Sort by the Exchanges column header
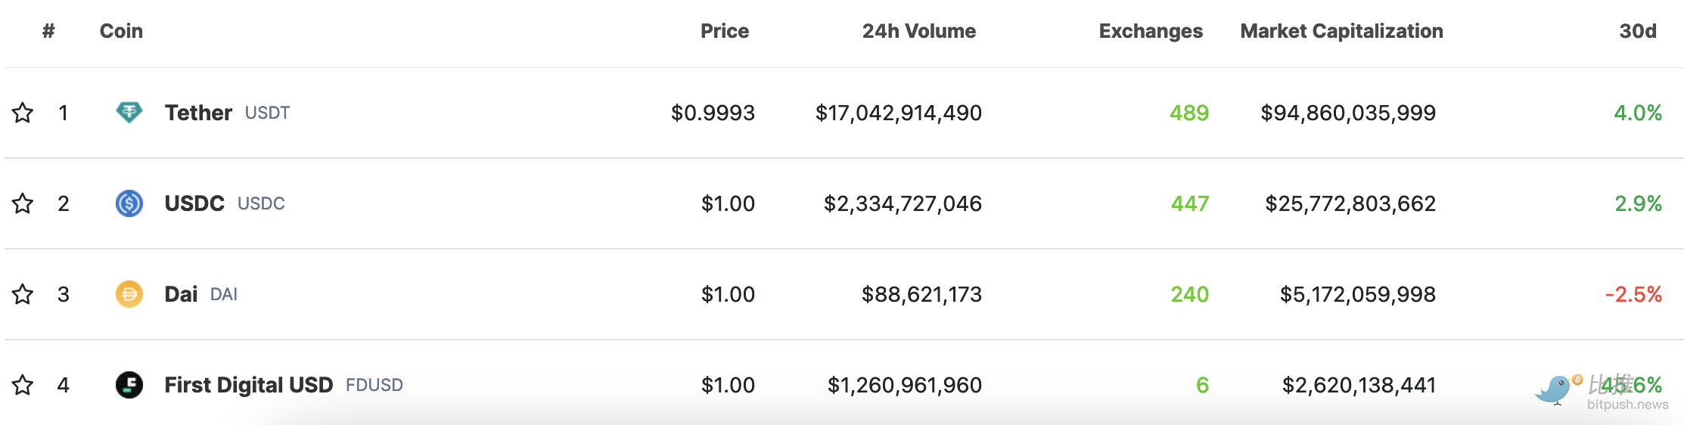Viewport: 1684px width, 425px height. tap(1151, 31)
